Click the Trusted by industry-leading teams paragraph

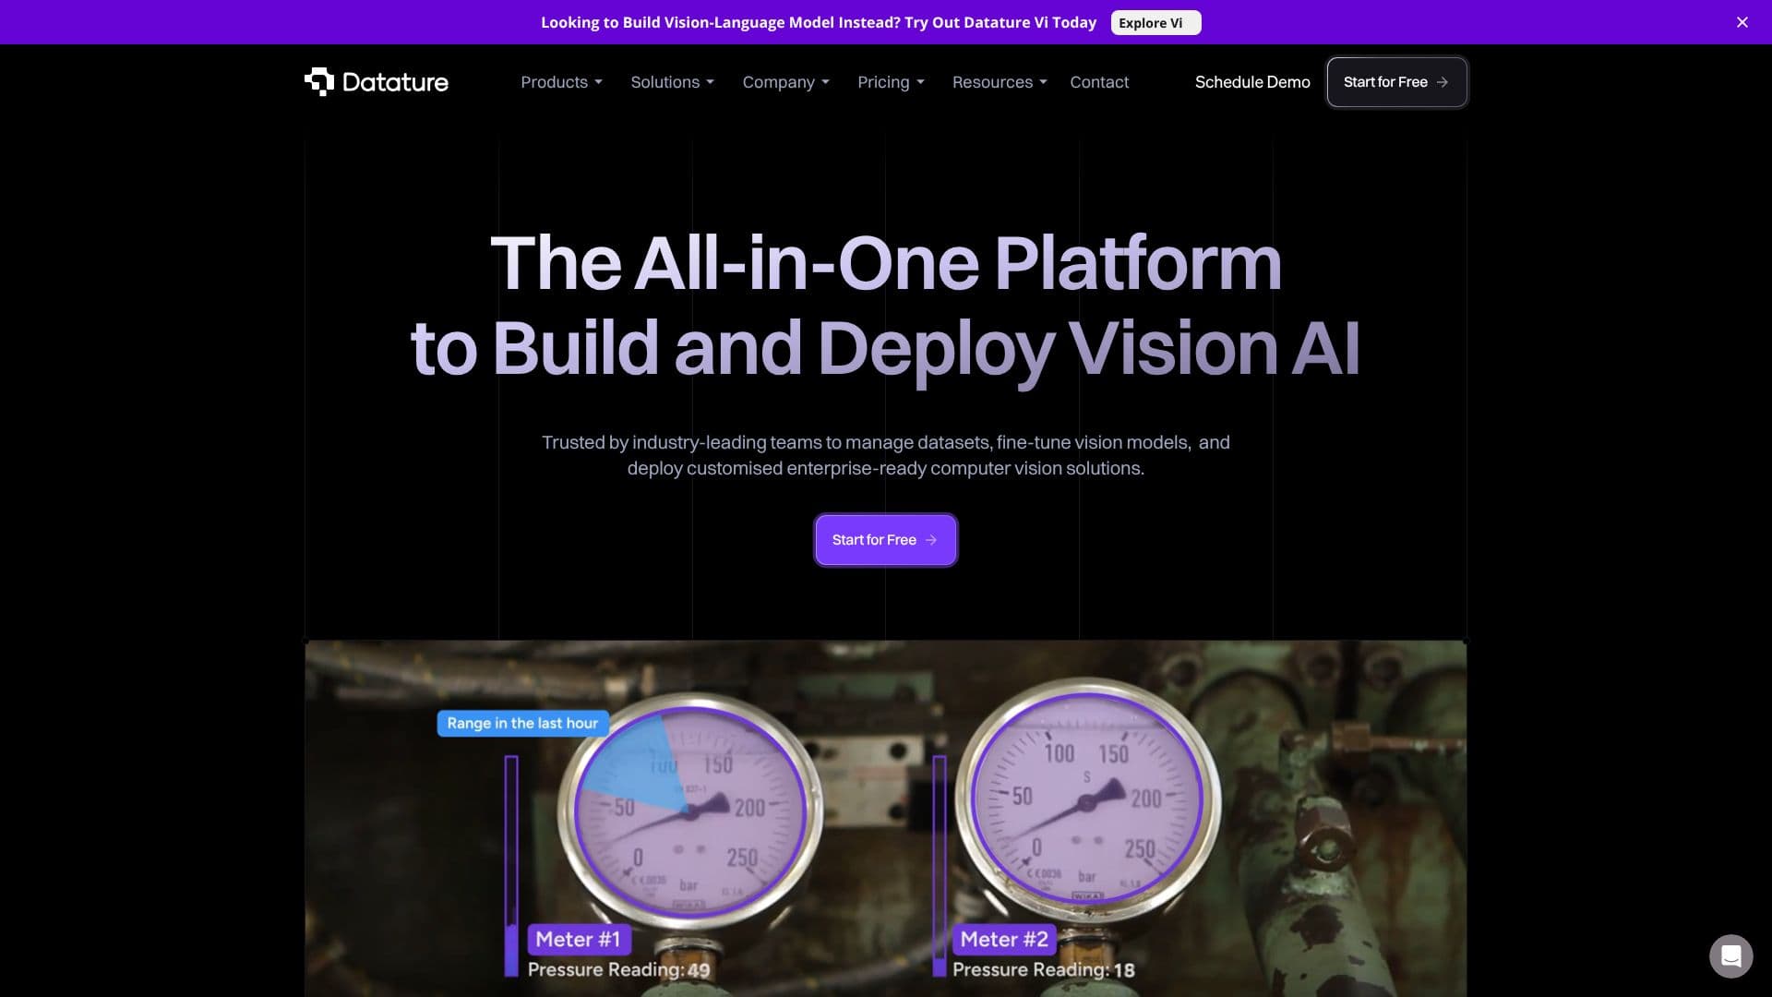[x=885, y=455]
